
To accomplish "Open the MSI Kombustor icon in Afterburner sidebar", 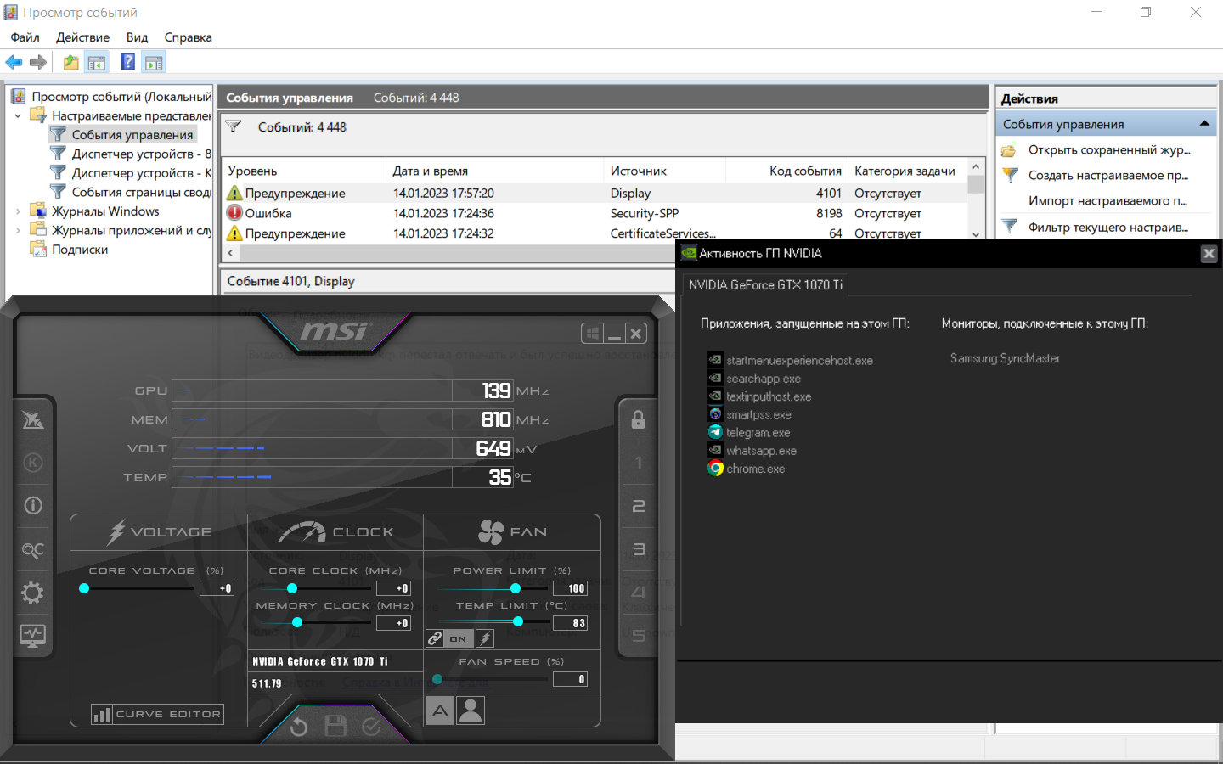I will (x=33, y=419).
